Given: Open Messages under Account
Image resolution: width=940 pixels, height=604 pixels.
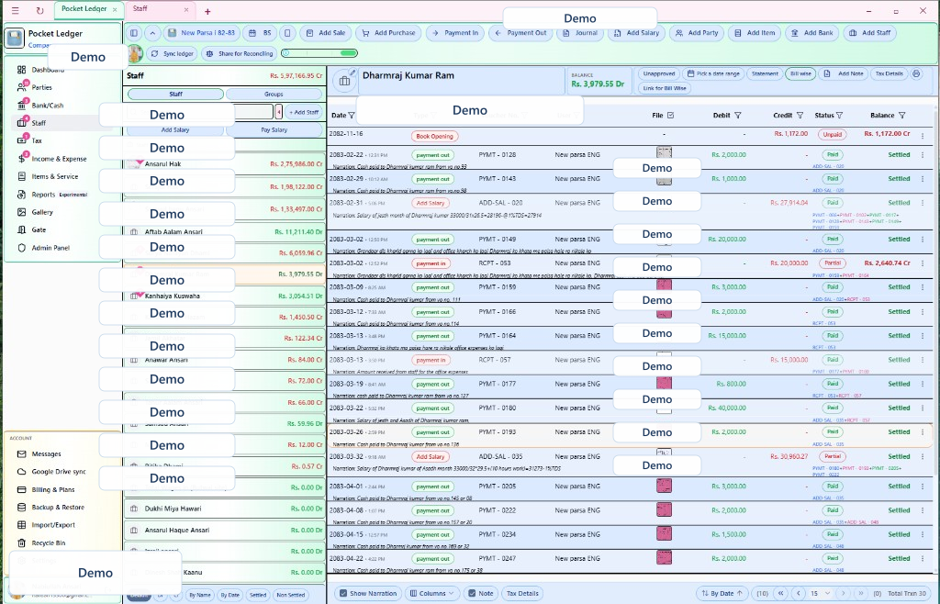Looking at the screenshot, I should [46, 454].
